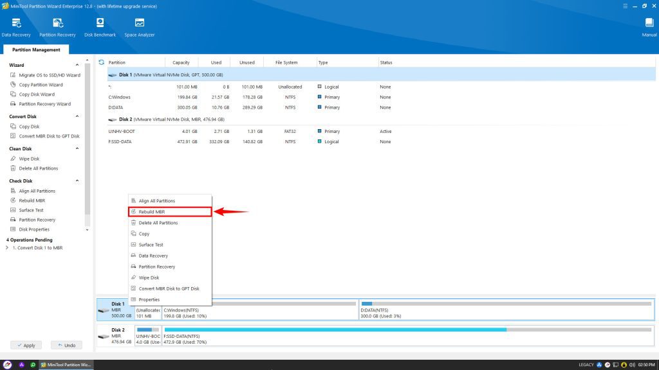Select the C:Windows partition row
Screen dimensions: 659x370
tap(381, 97)
